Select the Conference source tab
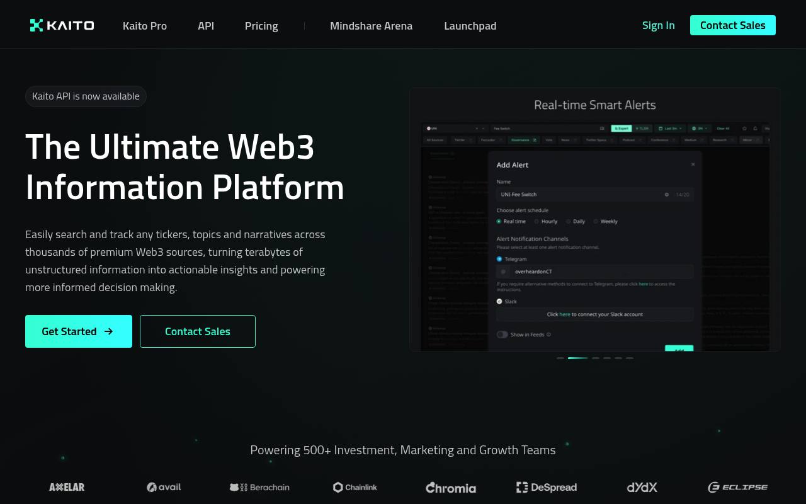This screenshot has width=806, height=504. [x=662, y=140]
